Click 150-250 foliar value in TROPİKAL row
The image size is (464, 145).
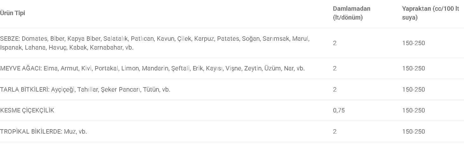[x=414, y=131]
